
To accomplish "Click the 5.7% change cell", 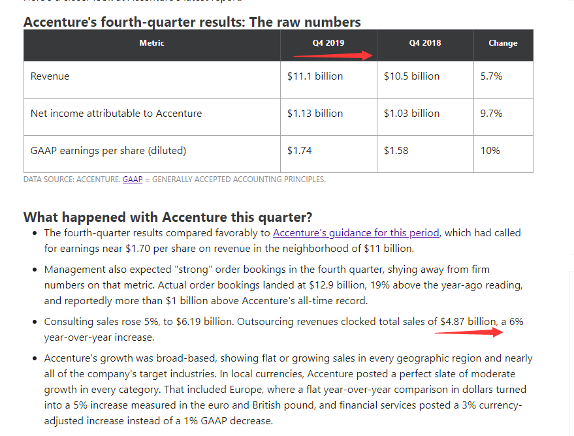I will pyautogui.click(x=503, y=80).
